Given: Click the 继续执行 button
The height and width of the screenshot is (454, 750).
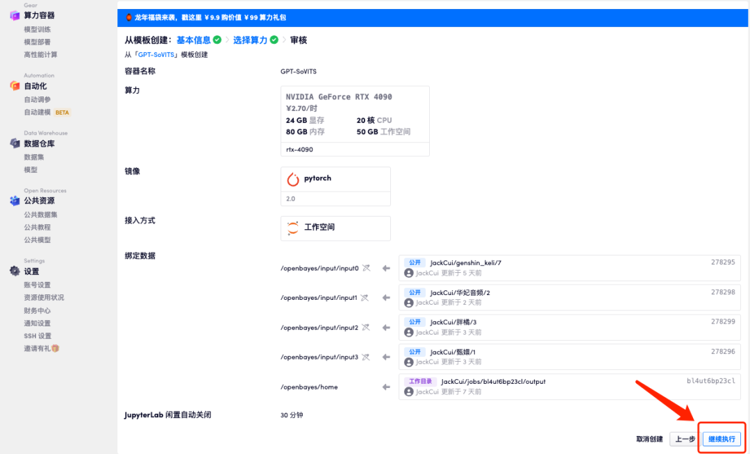Looking at the screenshot, I should click(722, 439).
